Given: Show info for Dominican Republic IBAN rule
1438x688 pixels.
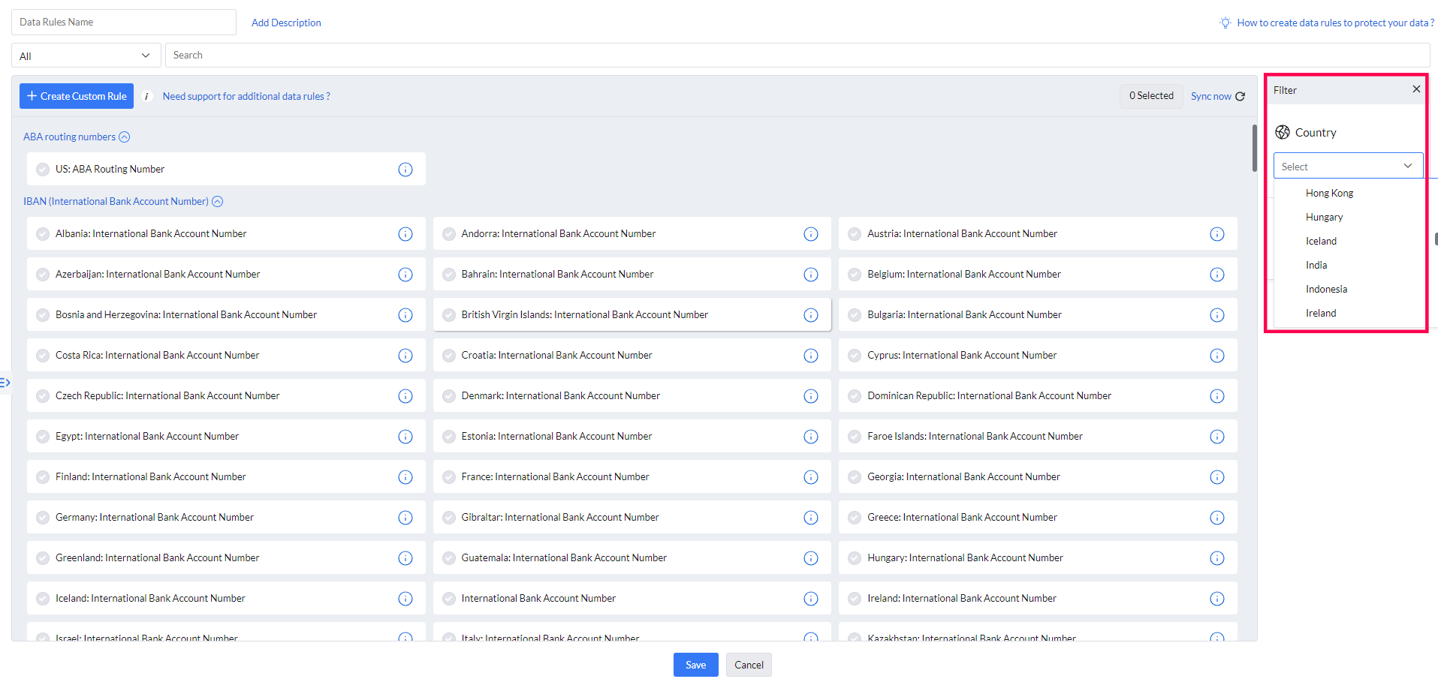Looking at the screenshot, I should (x=1217, y=396).
